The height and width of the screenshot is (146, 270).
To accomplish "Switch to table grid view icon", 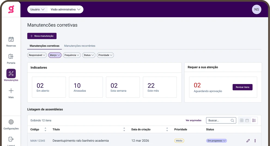I will [242, 120].
